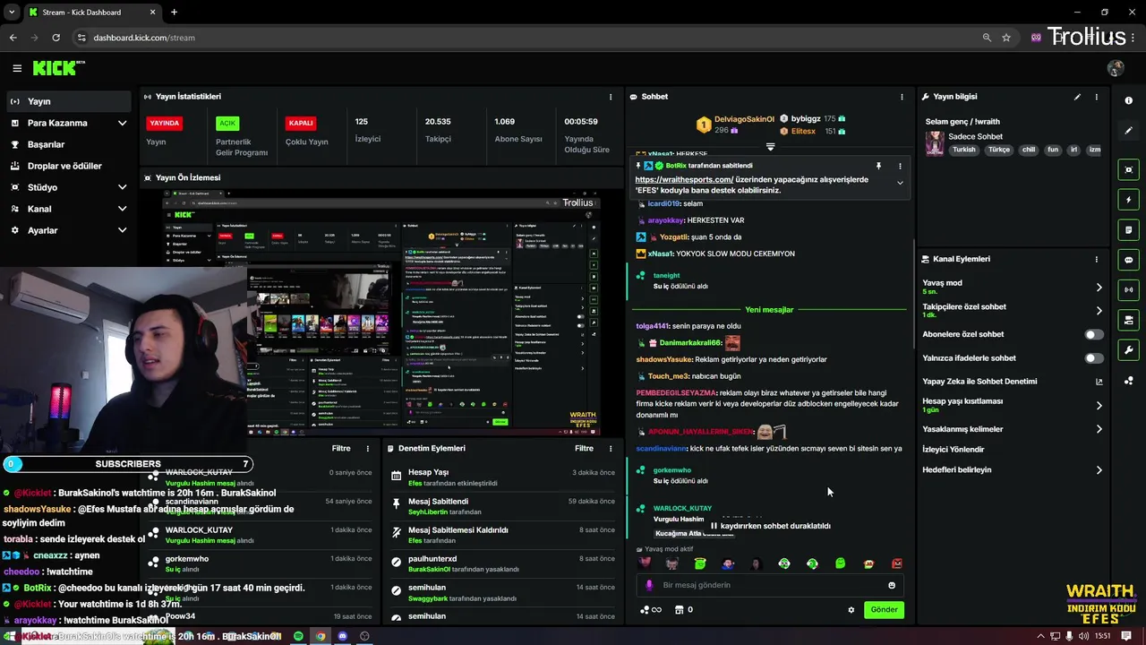Viewport: 1146px width, 645px height.
Task: Expand Kanal sidebar section
Action: [123, 209]
